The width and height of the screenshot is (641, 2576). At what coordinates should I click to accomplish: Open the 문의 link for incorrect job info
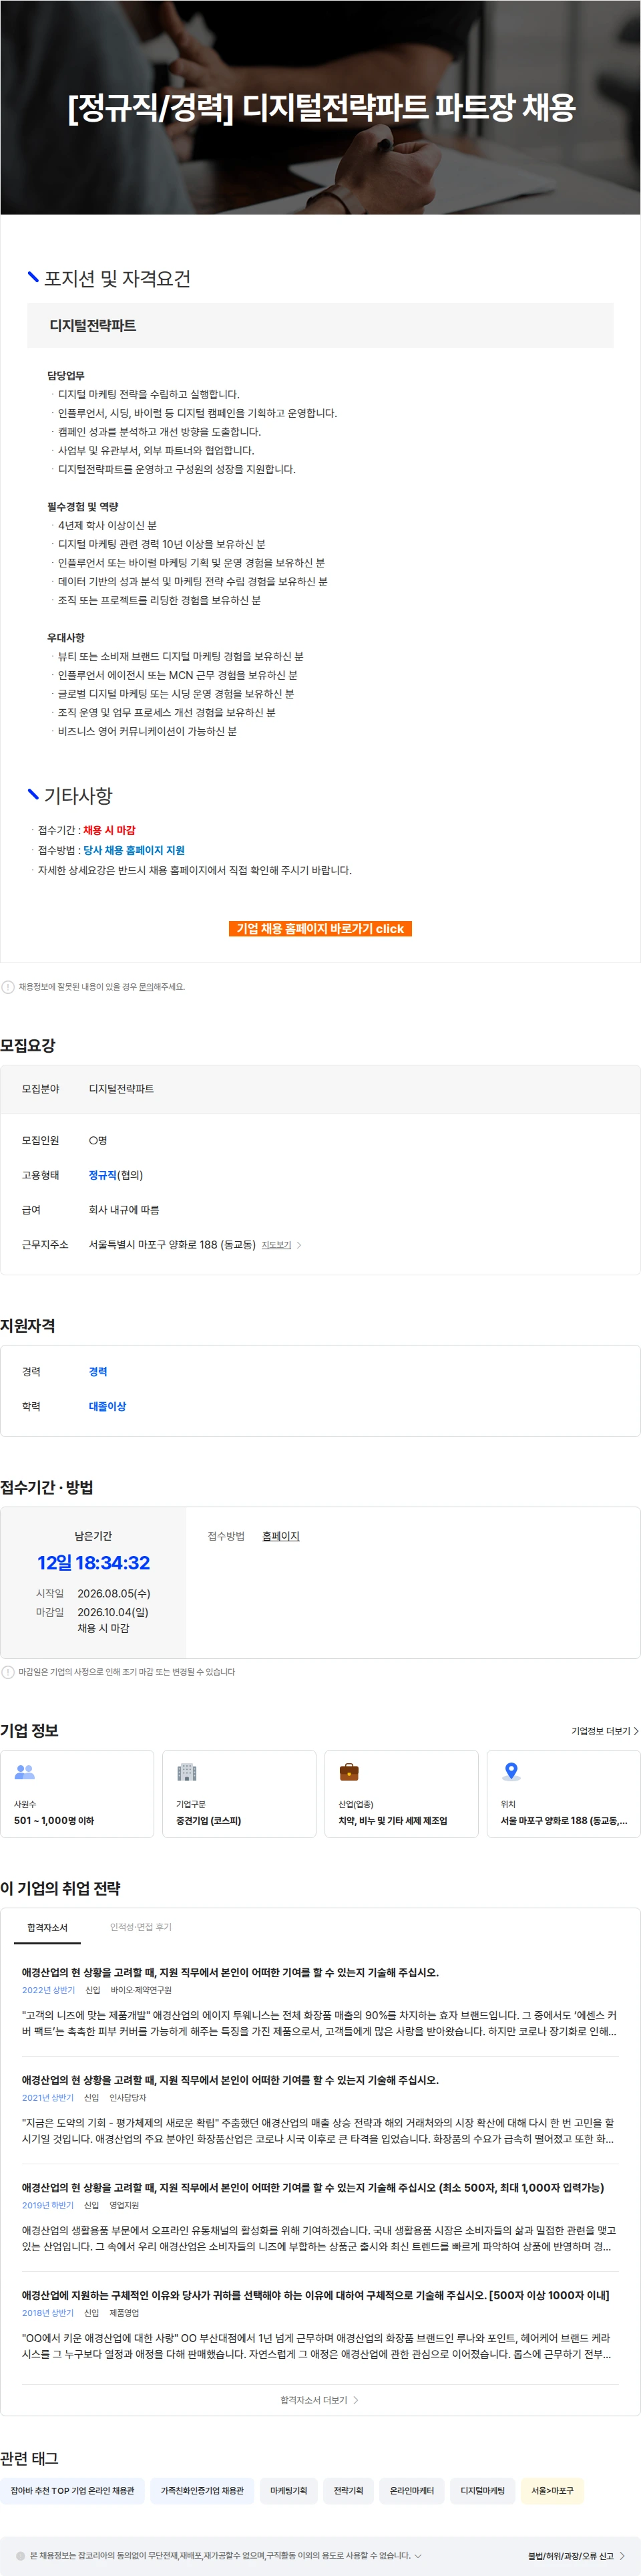(146, 987)
